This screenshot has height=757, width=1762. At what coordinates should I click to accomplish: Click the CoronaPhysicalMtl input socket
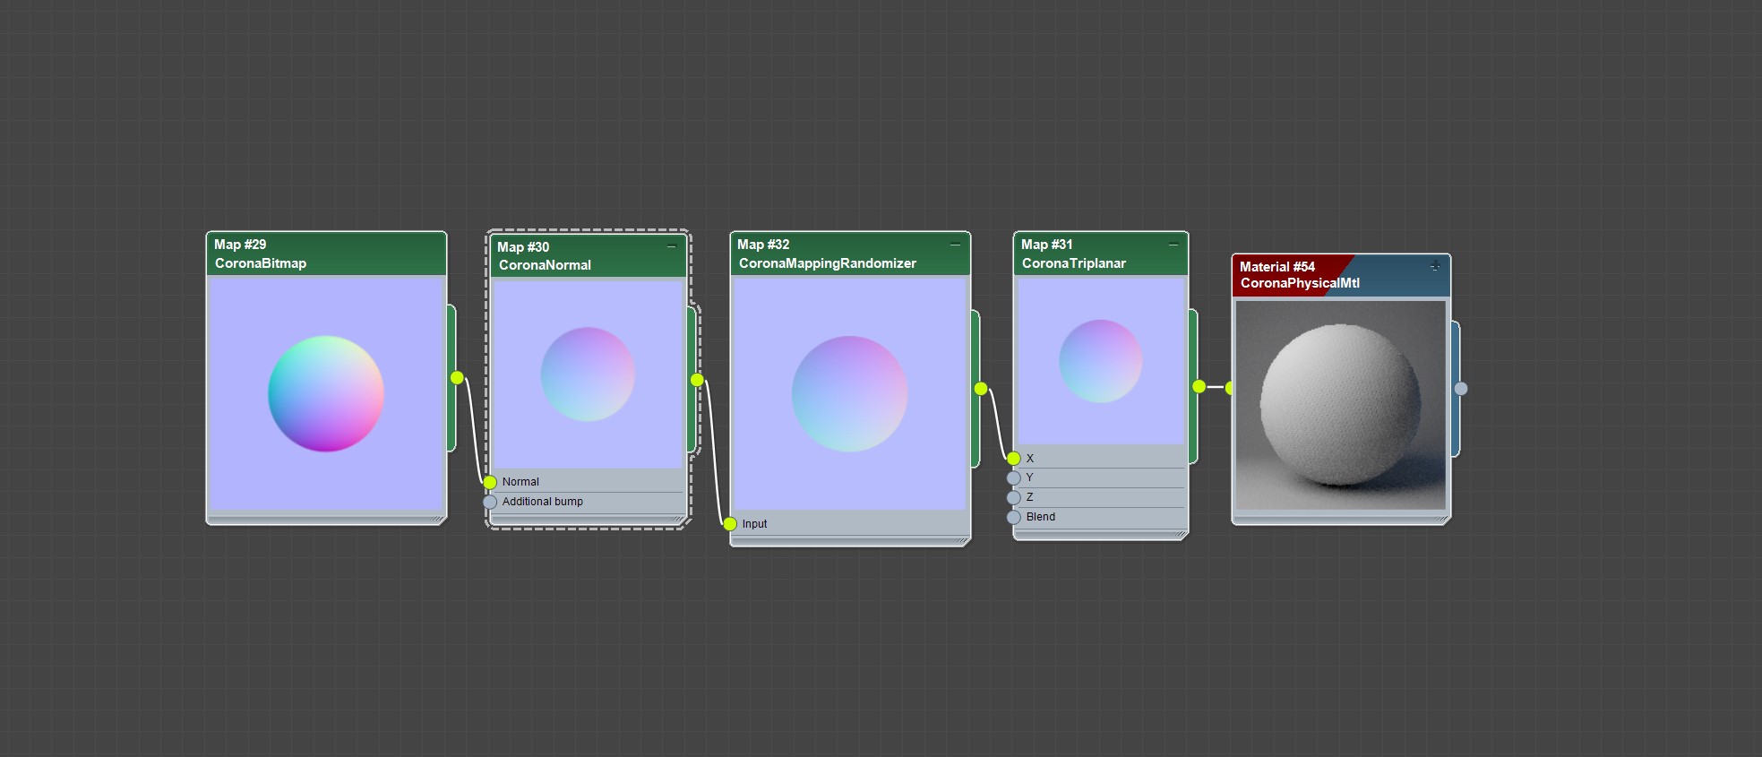[1230, 388]
